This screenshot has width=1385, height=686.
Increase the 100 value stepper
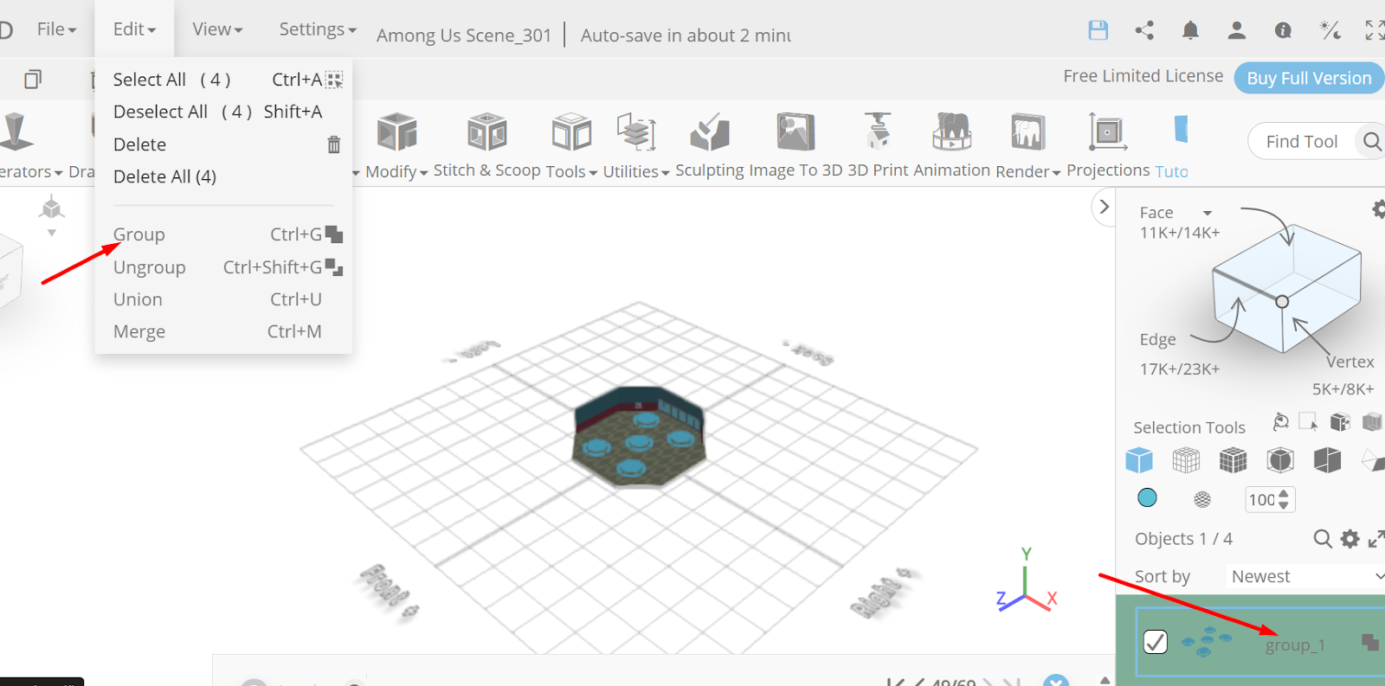(1284, 494)
